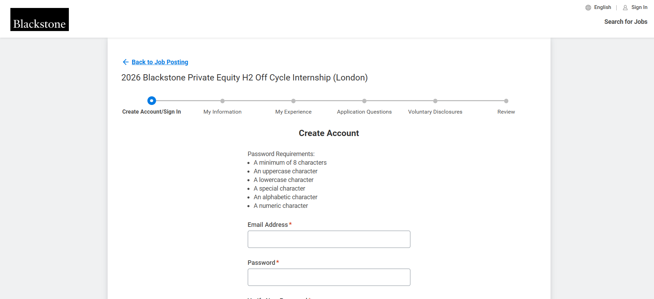Screen dimensions: 654x299
Task: Click the Password field label
Action: click(x=261, y=263)
